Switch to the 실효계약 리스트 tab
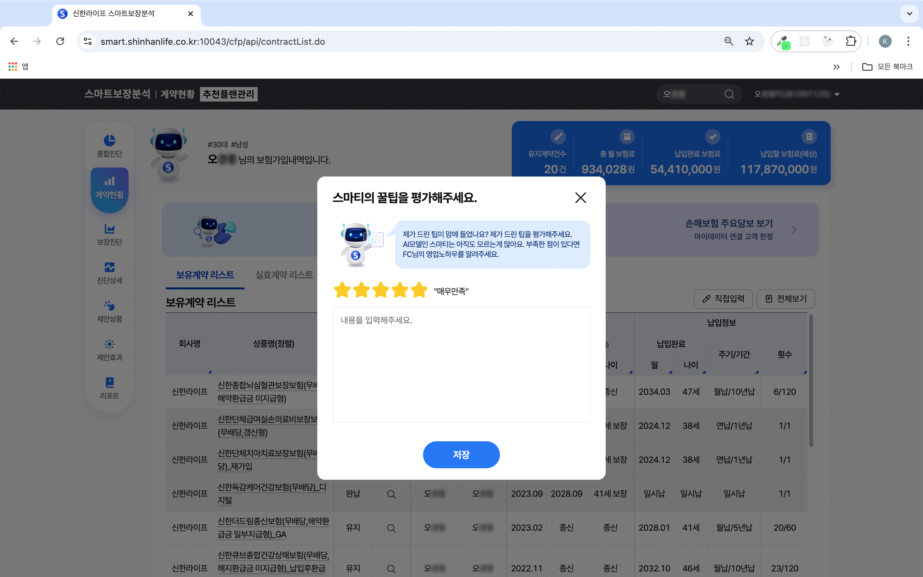 pyautogui.click(x=284, y=274)
